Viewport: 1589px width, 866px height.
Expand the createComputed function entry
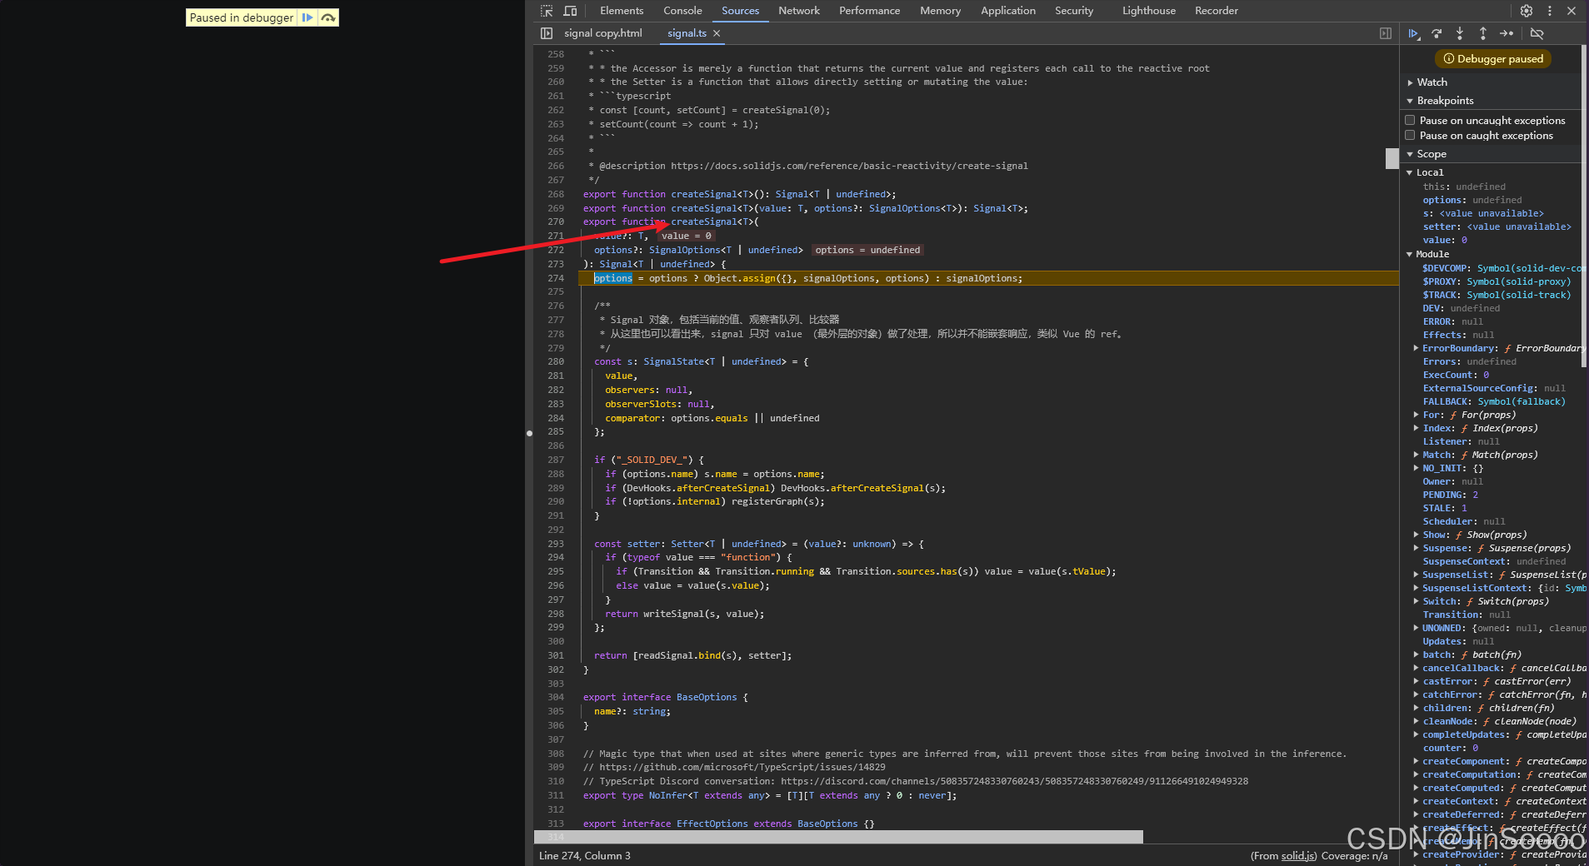(1416, 788)
